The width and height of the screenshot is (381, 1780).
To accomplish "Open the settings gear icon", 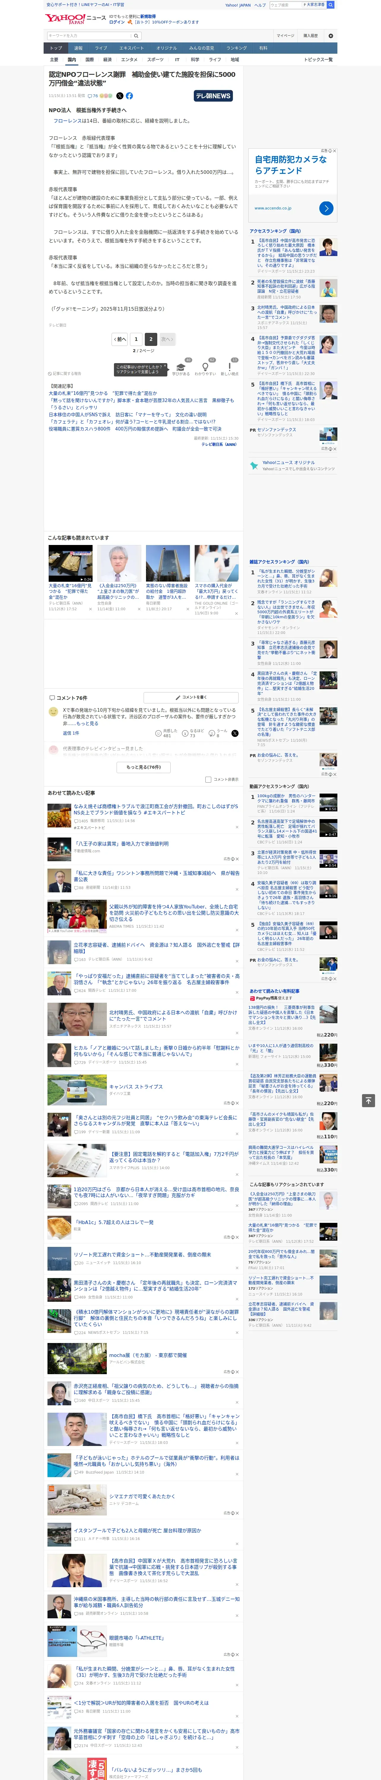I will coord(331,36).
